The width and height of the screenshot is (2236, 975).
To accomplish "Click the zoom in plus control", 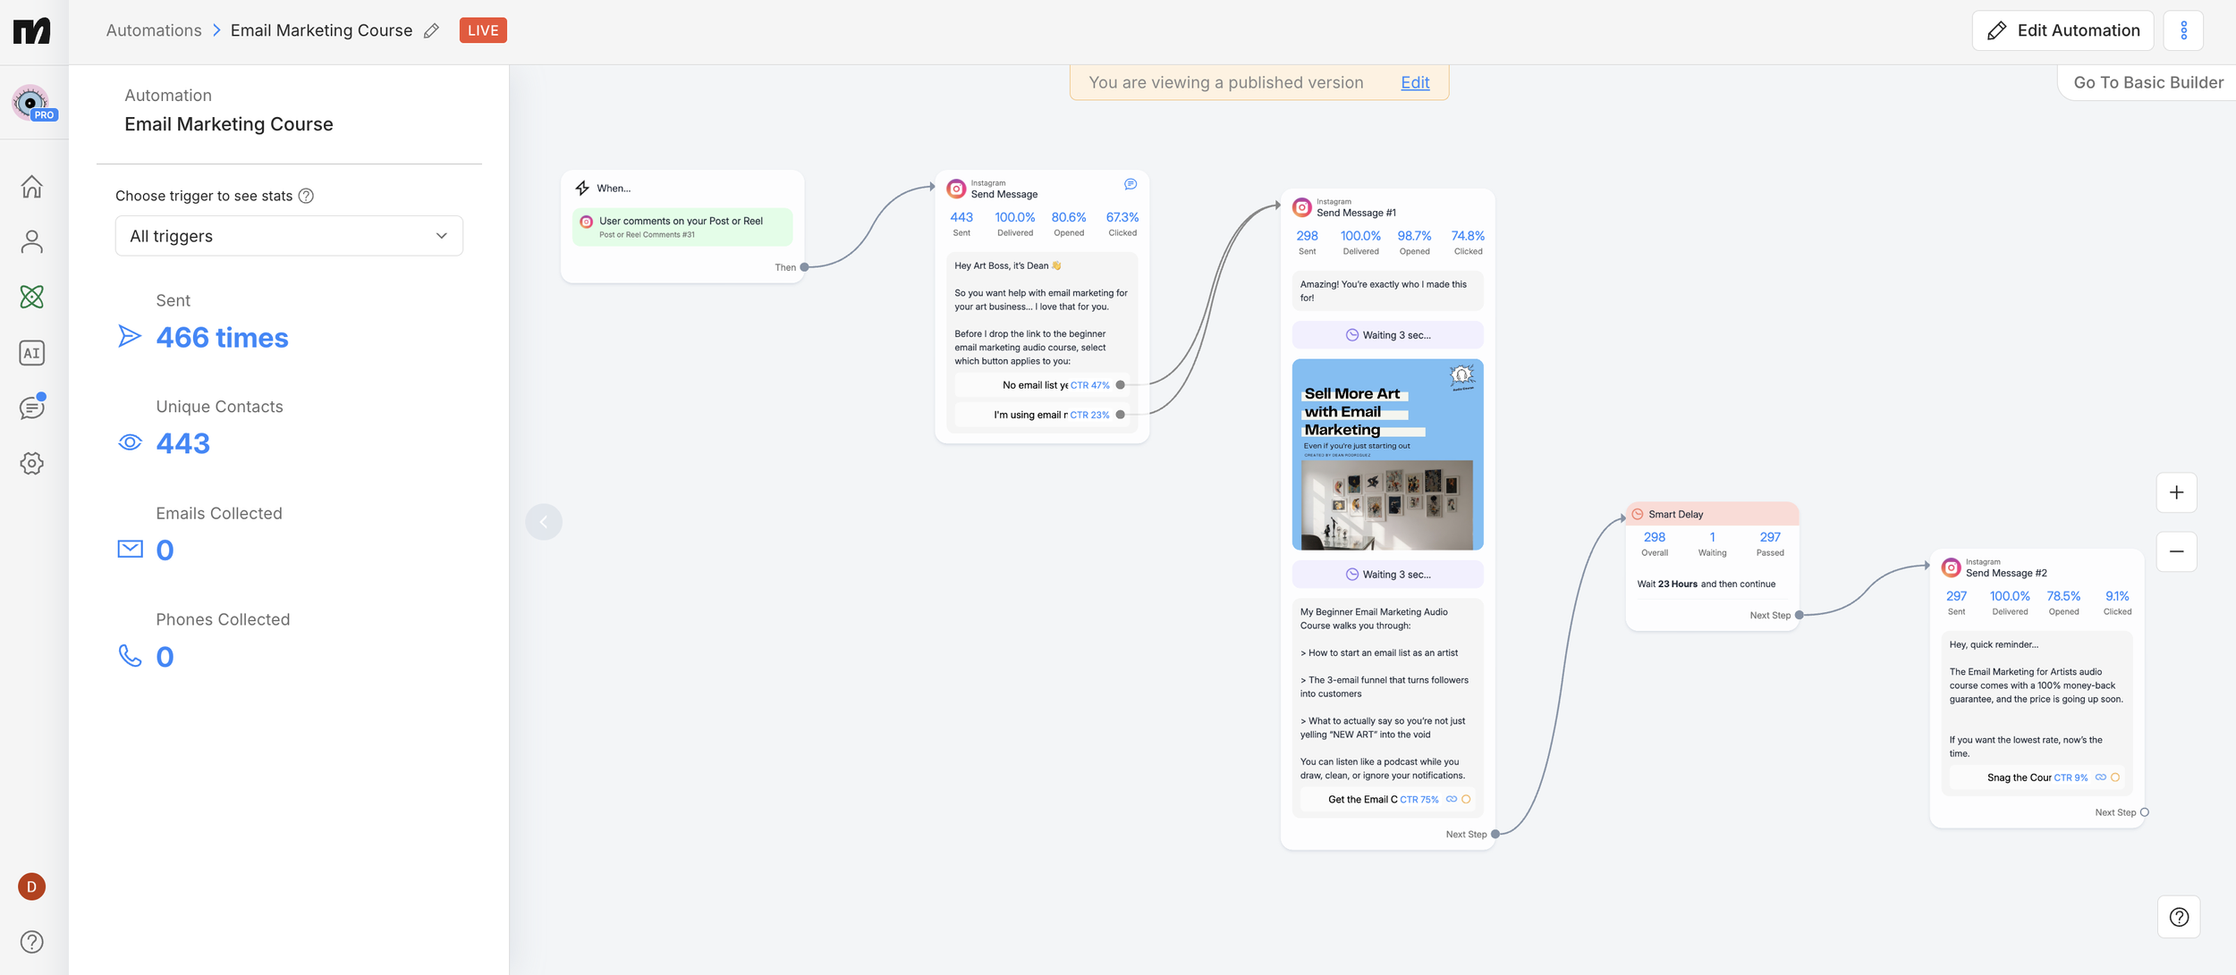I will (x=2177, y=492).
